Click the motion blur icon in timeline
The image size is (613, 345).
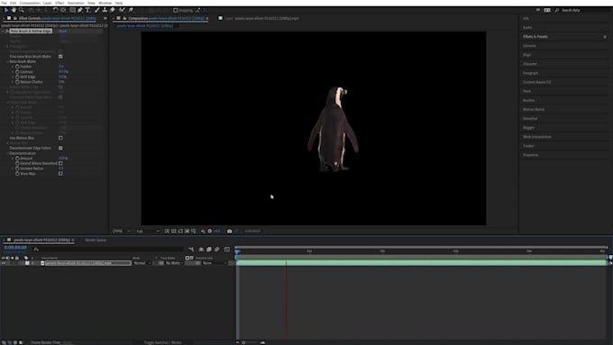pos(217,250)
